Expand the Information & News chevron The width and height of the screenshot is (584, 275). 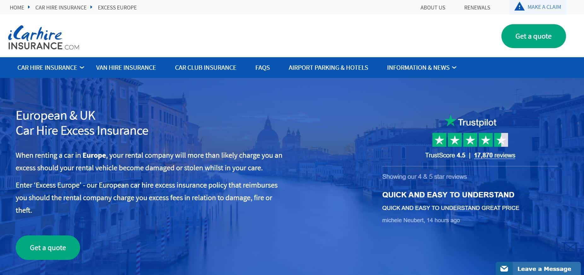tap(454, 68)
